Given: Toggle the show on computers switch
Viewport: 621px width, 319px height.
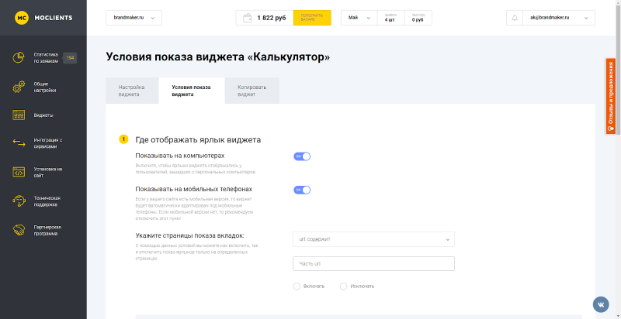Looking at the screenshot, I should pos(302,156).
